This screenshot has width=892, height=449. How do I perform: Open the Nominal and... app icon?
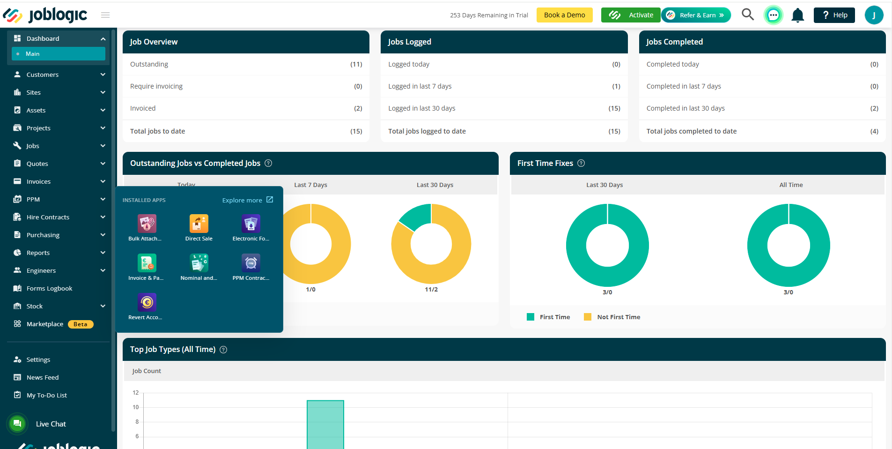point(199,263)
